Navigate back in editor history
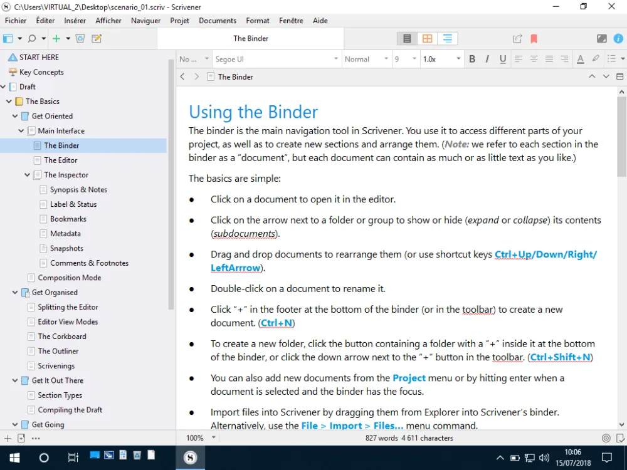This screenshot has height=470, width=627. (x=182, y=76)
